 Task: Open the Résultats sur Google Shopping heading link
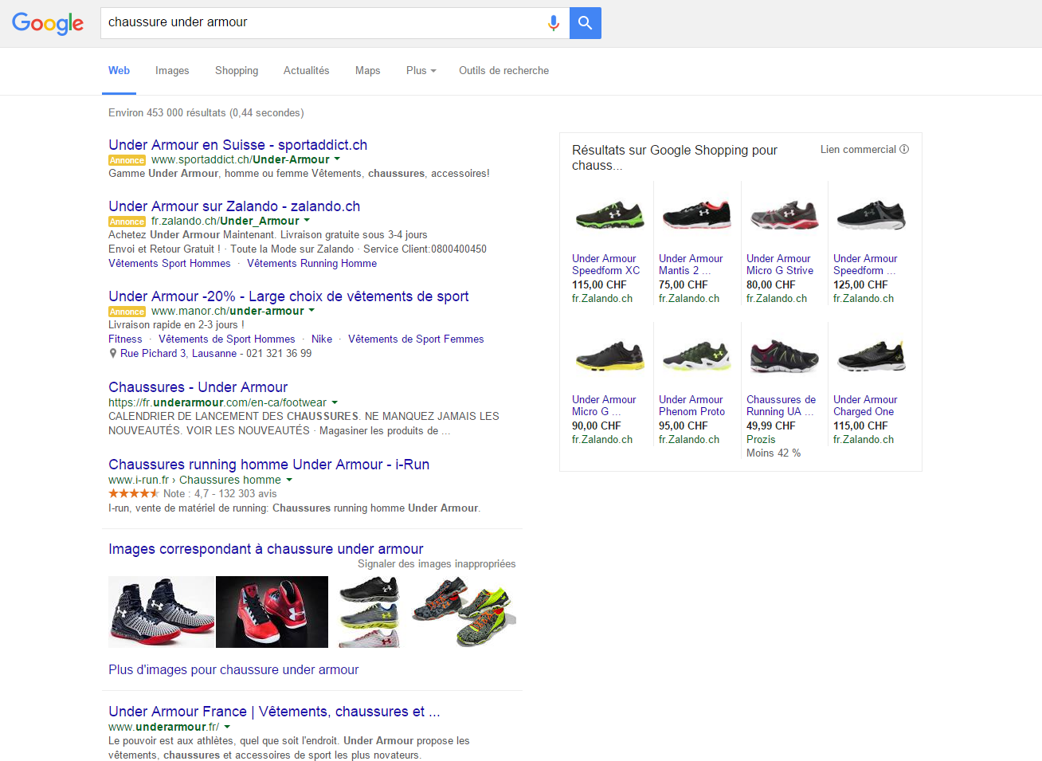point(675,158)
